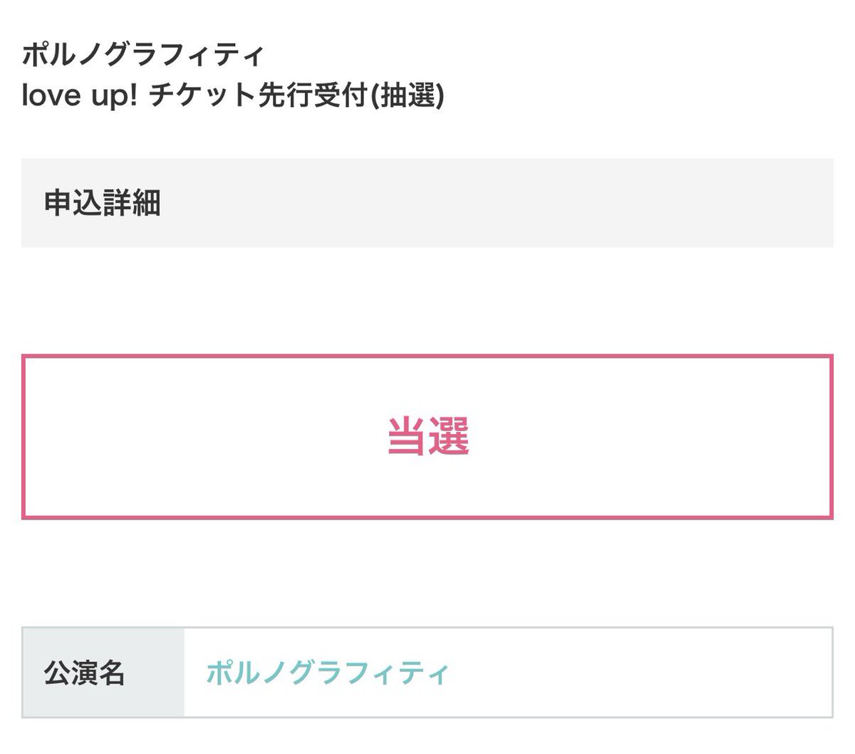The image size is (855, 754).
Task: Tap empty gray area right of 申込詳細
Action: (x=499, y=203)
